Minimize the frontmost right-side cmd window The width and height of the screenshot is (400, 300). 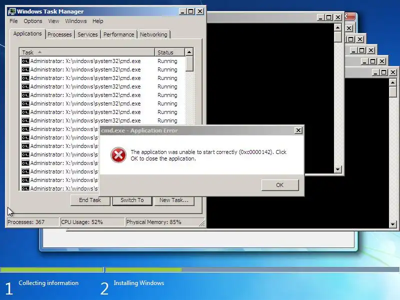[375, 72]
